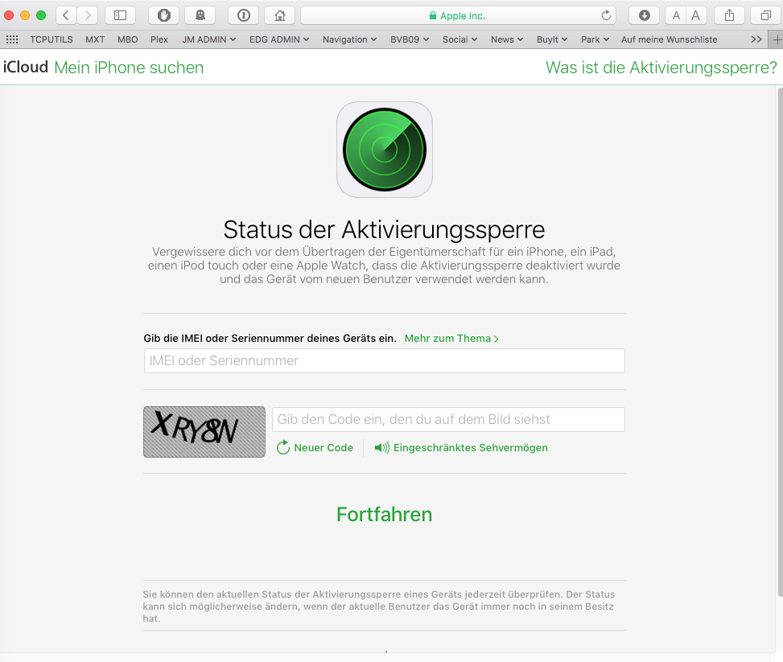Expand the JM ADMIN bookmarks folder
783x662 pixels.
point(208,39)
